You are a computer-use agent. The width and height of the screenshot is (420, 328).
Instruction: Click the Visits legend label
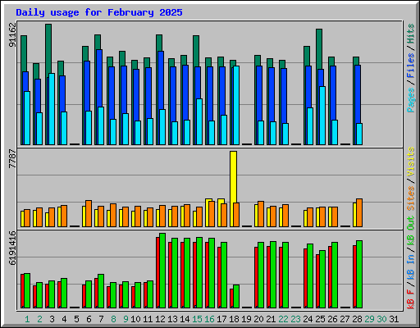(x=411, y=162)
